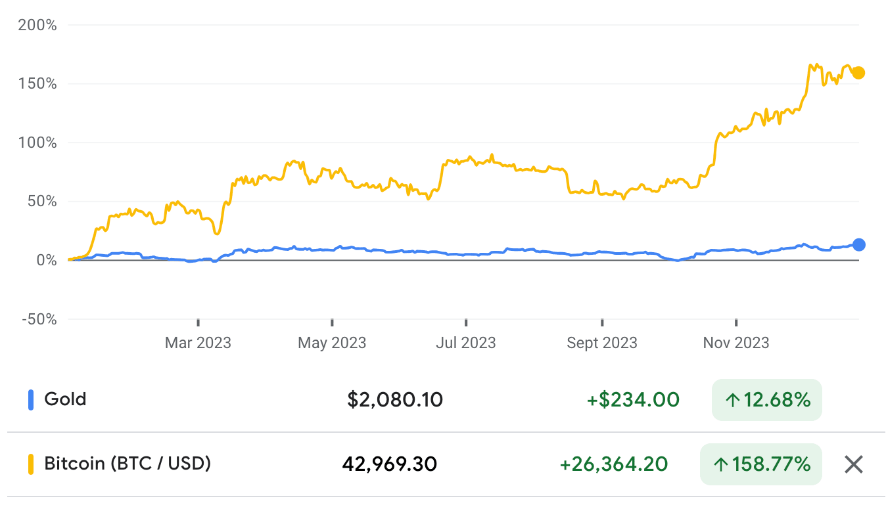Click the Gold price $2,080.10
The image size is (886, 507).
point(395,399)
